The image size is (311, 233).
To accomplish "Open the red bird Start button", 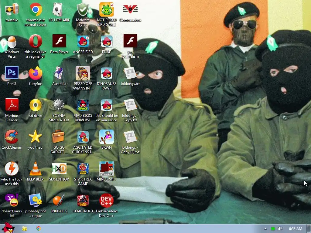I will [8, 228].
